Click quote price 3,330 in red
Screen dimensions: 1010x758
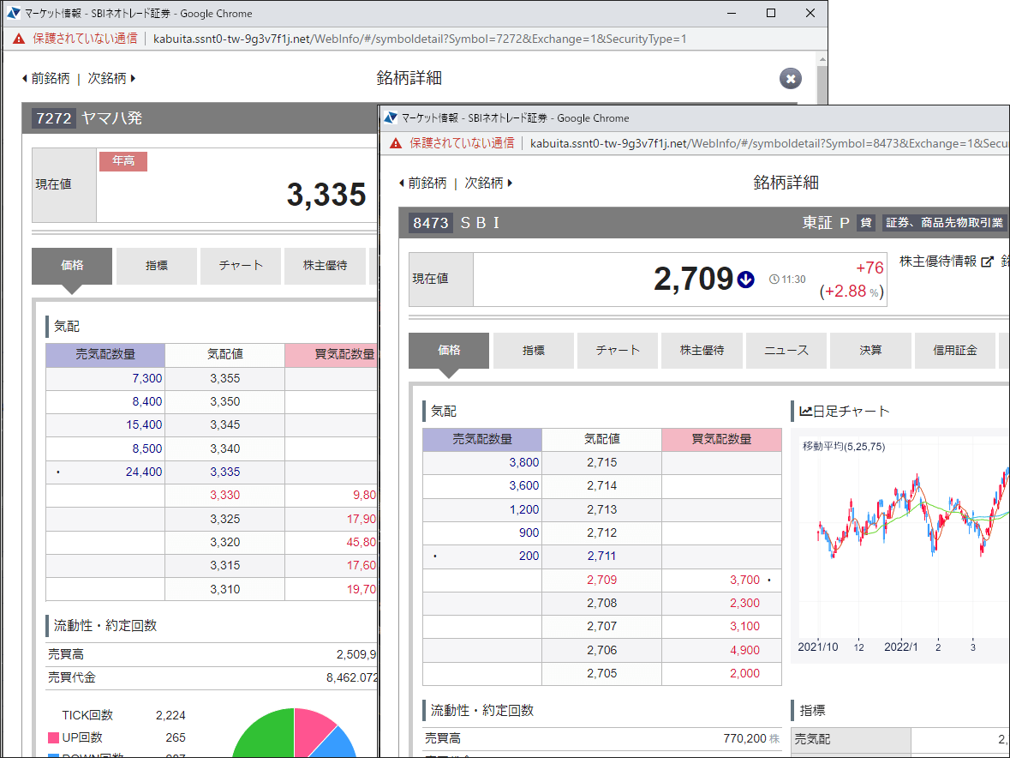(224, 496)
